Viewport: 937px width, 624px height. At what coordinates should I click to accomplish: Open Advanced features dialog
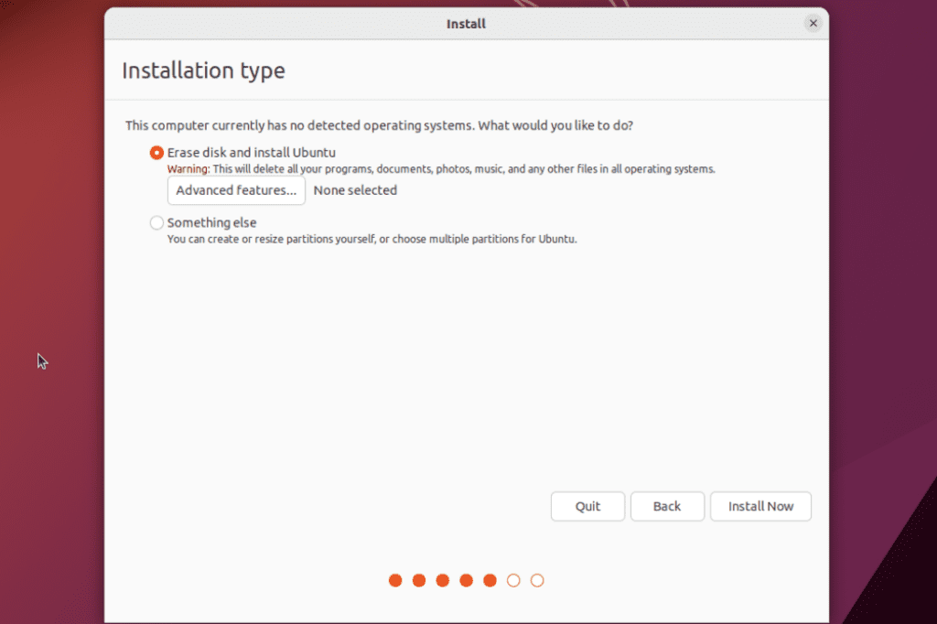point(236,190)
